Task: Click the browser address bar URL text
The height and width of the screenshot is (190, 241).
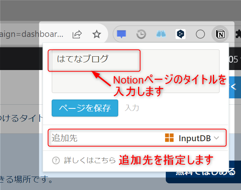Action: pos(32,34)
